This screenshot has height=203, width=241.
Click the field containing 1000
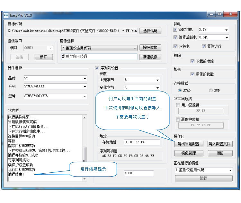(x=139, y=173)
